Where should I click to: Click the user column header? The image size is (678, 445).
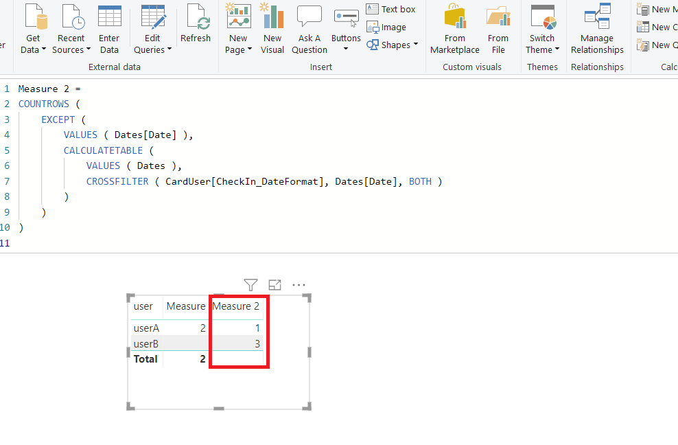(x=143, y=306)
